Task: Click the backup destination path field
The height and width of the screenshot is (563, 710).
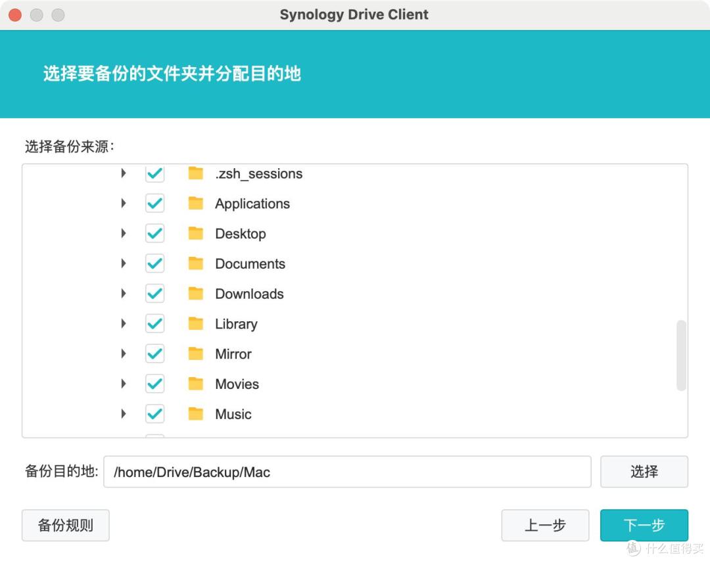Action: pos(347,472)
